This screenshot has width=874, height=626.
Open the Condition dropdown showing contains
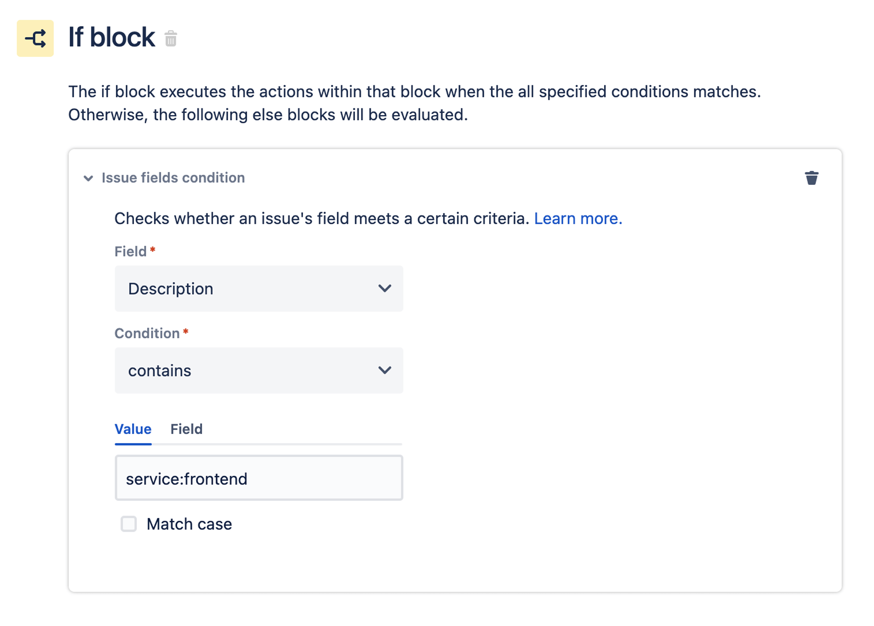[258, 370]
